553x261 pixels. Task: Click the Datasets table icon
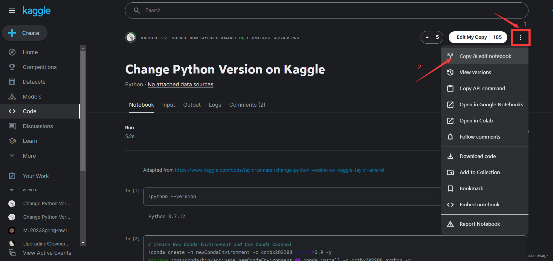(x=12, y=82)
